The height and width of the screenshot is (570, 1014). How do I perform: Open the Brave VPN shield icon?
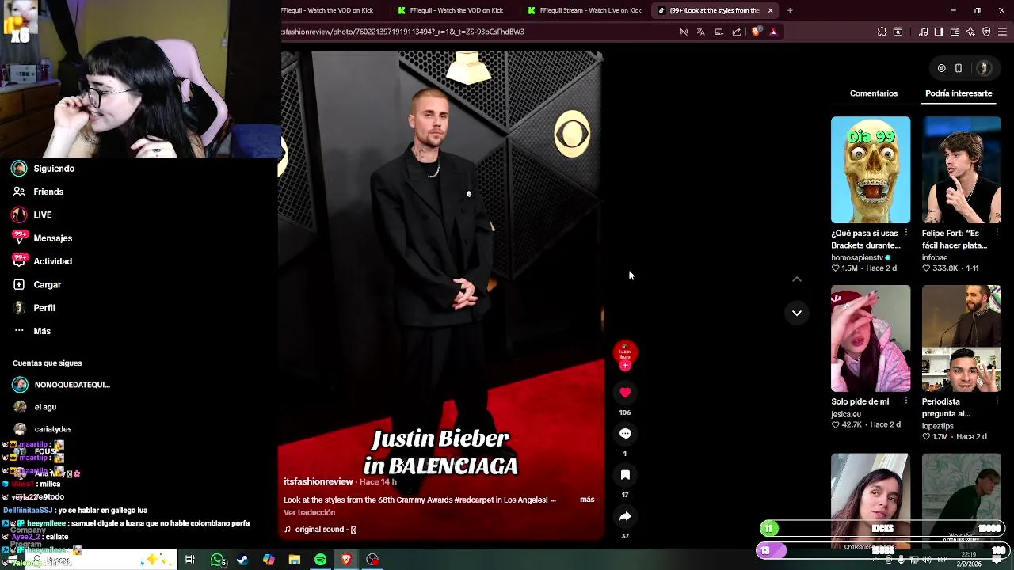[986, 32]
